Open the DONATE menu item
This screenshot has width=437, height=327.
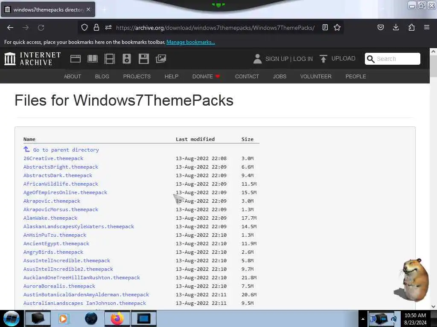tap(206, 77)
